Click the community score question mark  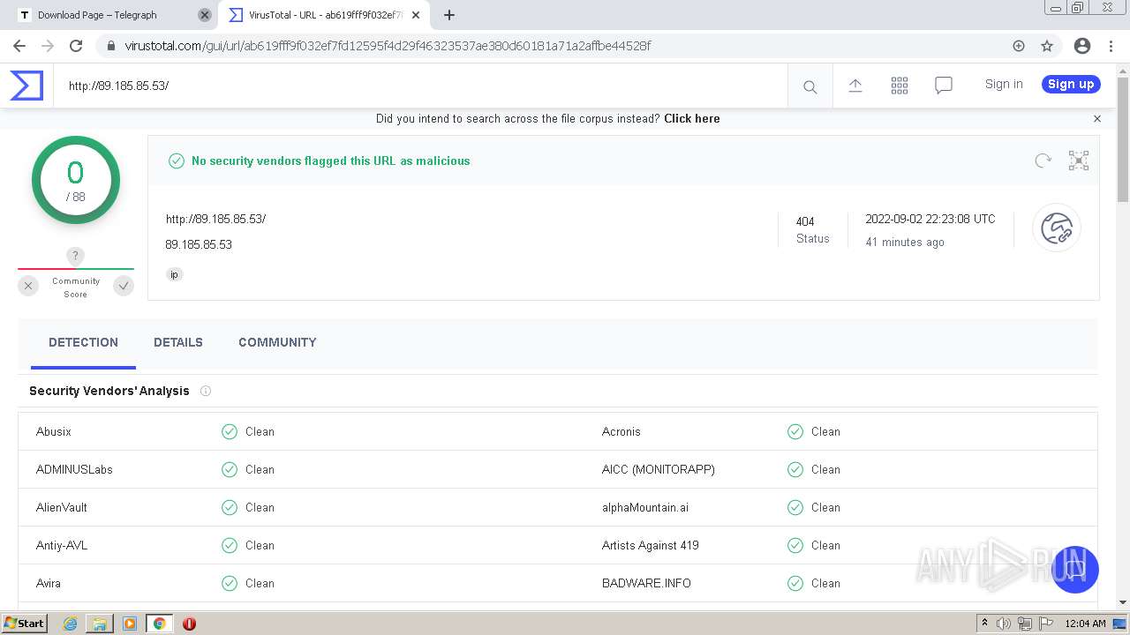pyautogui.click(x=75, y=256)
